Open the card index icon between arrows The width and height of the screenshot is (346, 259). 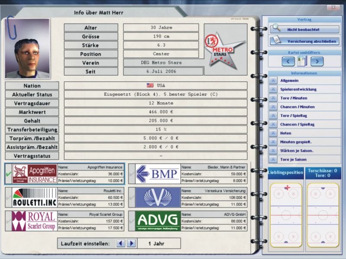click(x=302, y=61)
